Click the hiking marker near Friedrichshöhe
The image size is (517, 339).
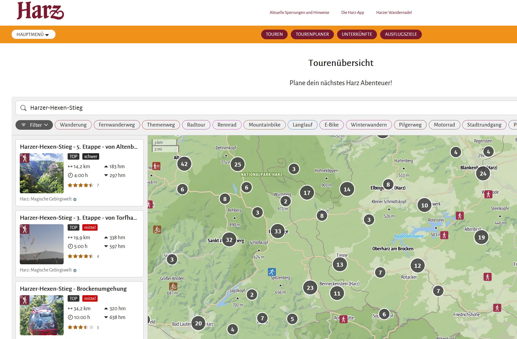(497, 308)
